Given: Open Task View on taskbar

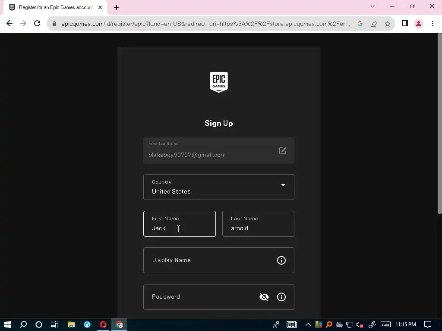Looking at the screenshot, I should coord(54,325).
